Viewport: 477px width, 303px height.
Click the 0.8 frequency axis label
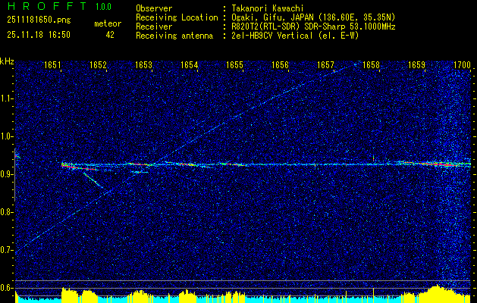[x=7, y=212]
